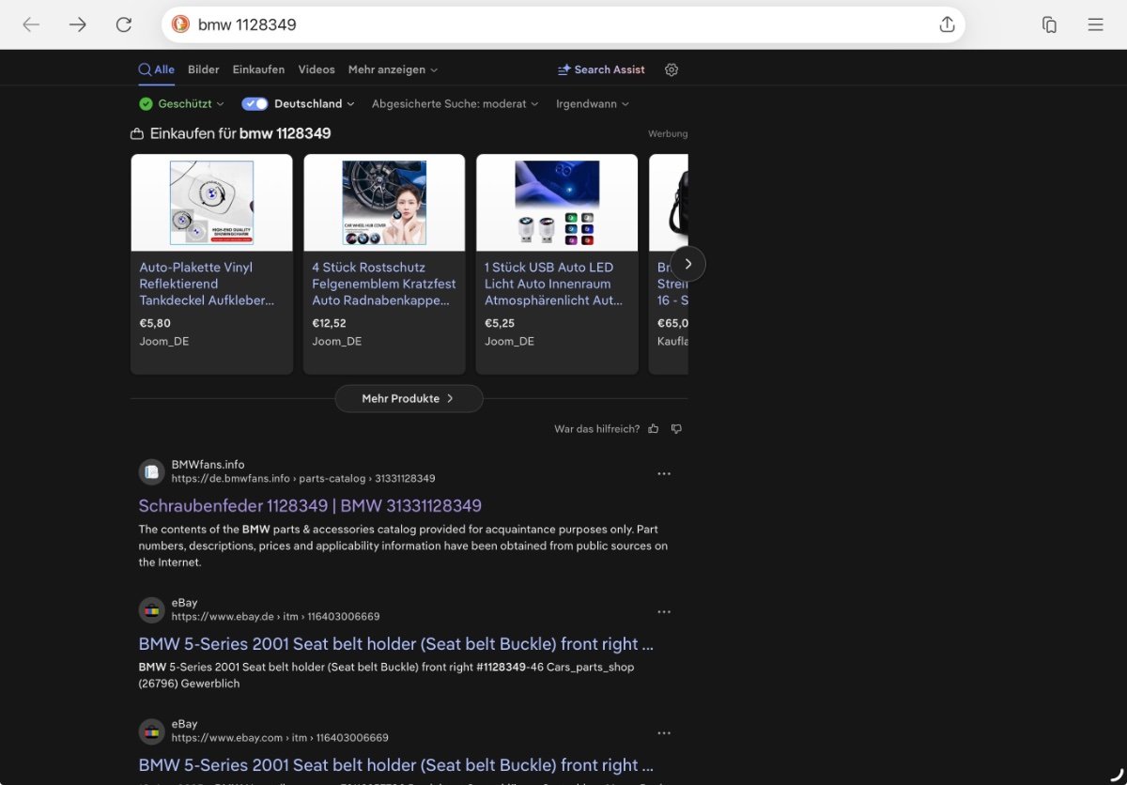Image resolution: width=1127 pixels, height=785 pixels.
Task: Click the thumbs down feedback icon
Action: [676, 429]
